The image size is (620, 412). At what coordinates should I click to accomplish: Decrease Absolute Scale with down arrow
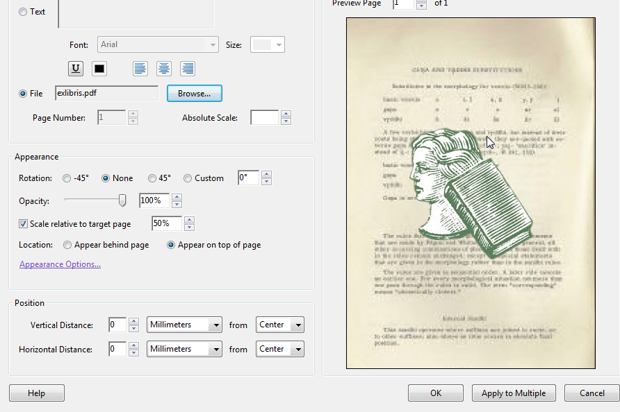click(x=286, y=121)
